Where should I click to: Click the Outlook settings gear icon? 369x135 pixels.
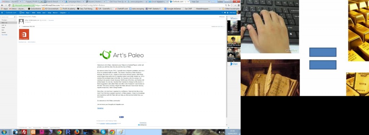tap(228, 13)
